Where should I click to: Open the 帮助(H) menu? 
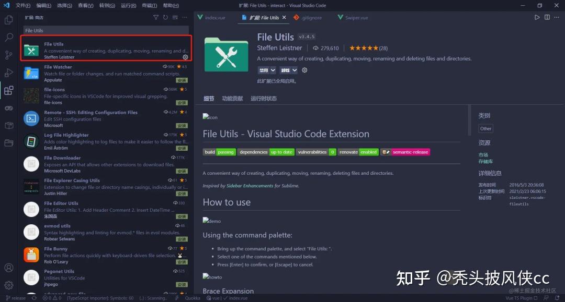tap(171, 5)
